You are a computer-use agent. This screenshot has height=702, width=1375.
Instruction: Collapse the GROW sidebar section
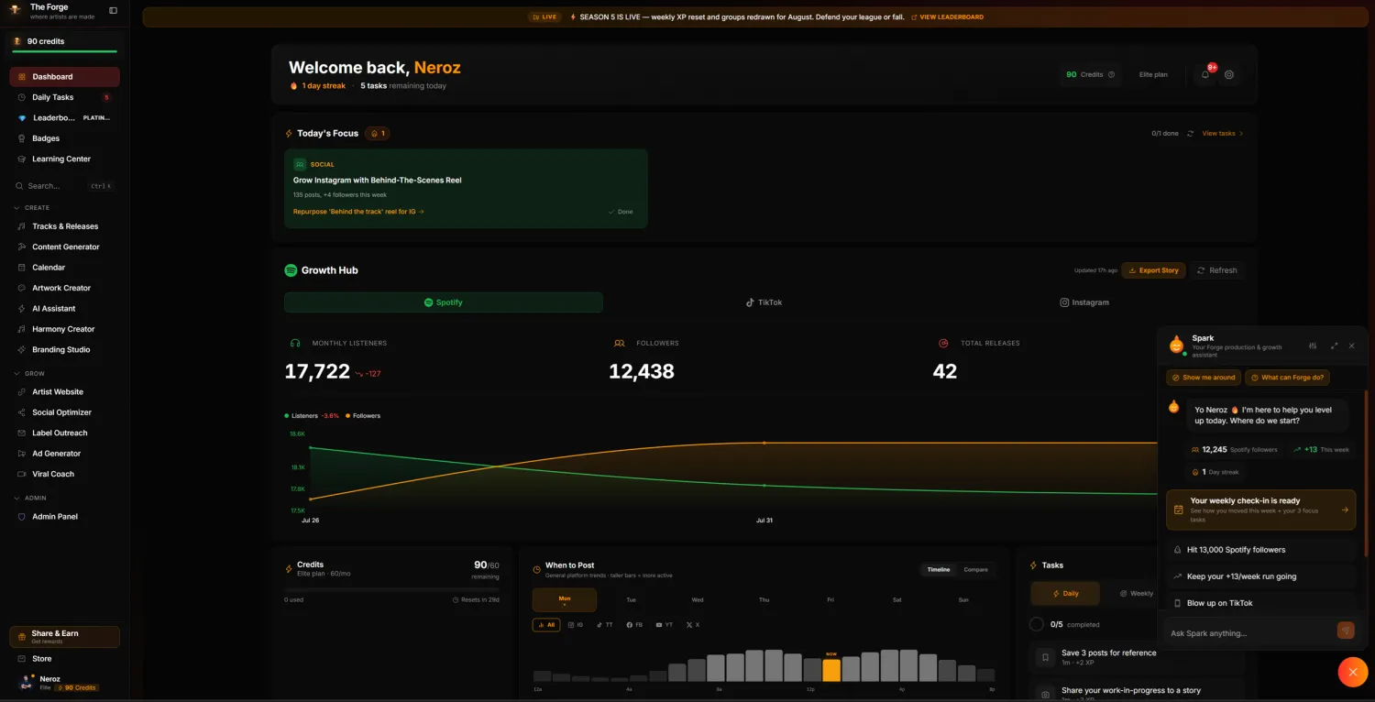pyautogui.click(x=28, y=374)
